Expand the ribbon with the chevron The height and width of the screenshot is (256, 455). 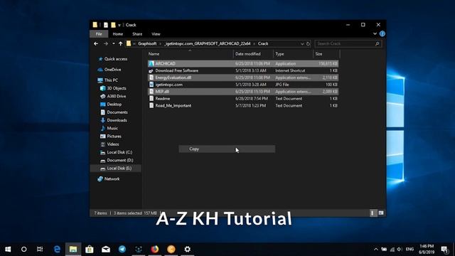click(375, 33)
